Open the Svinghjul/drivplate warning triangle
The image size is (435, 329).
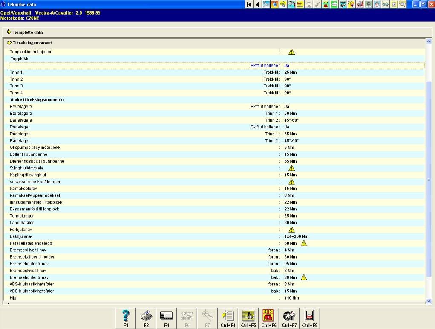pyautogui.click(x=291, y=168)
